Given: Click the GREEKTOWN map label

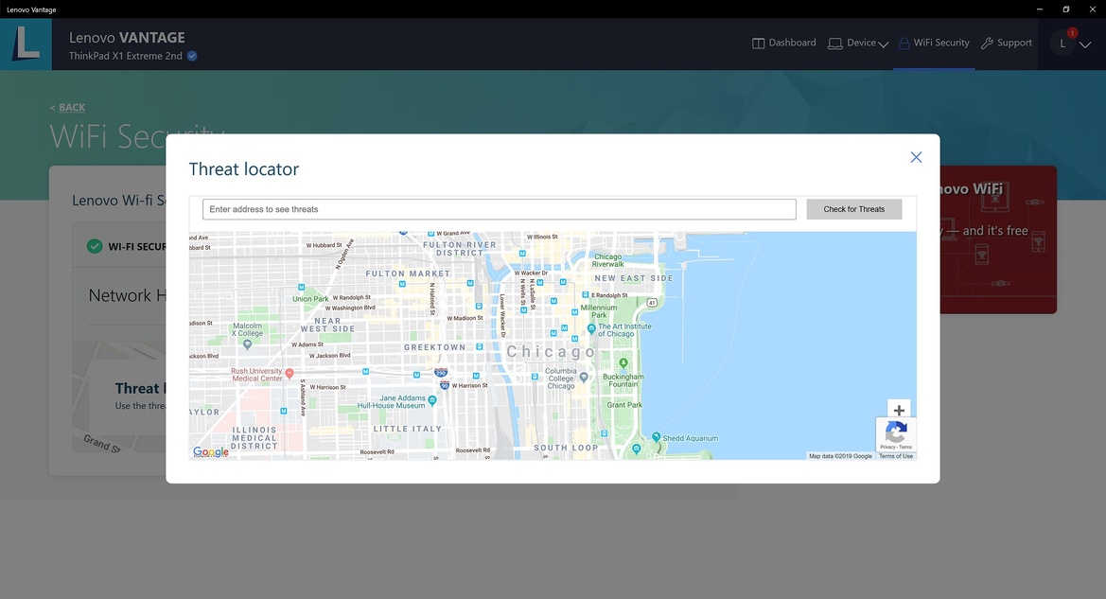Looking at the screenshot, I should 434,347.
